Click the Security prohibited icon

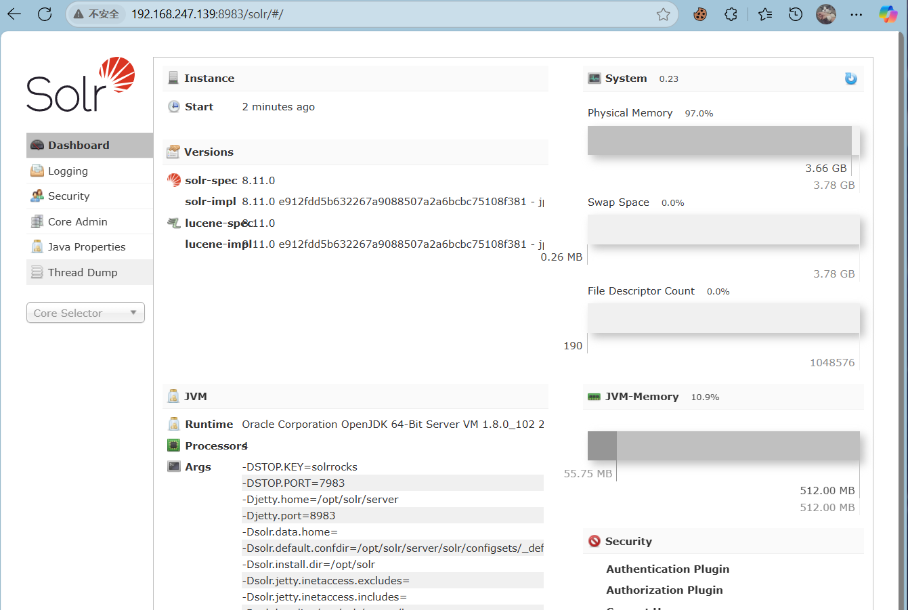click(594, 541)
